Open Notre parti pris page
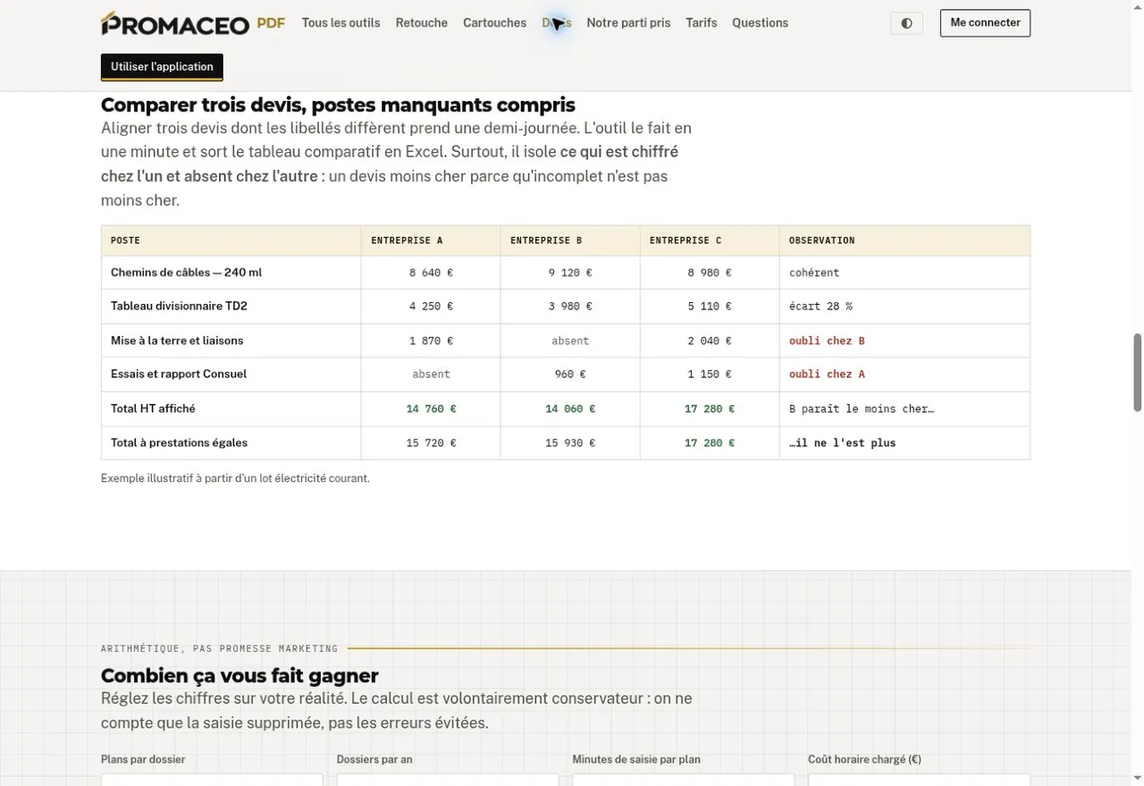Screen dimensions: 1144x786 pos(628,23)
